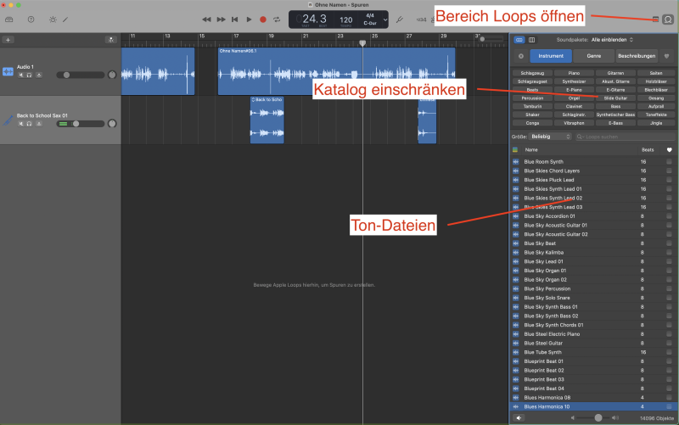Show favorite loops via heart filter button
Screen dimensions: 679x425
666,56
